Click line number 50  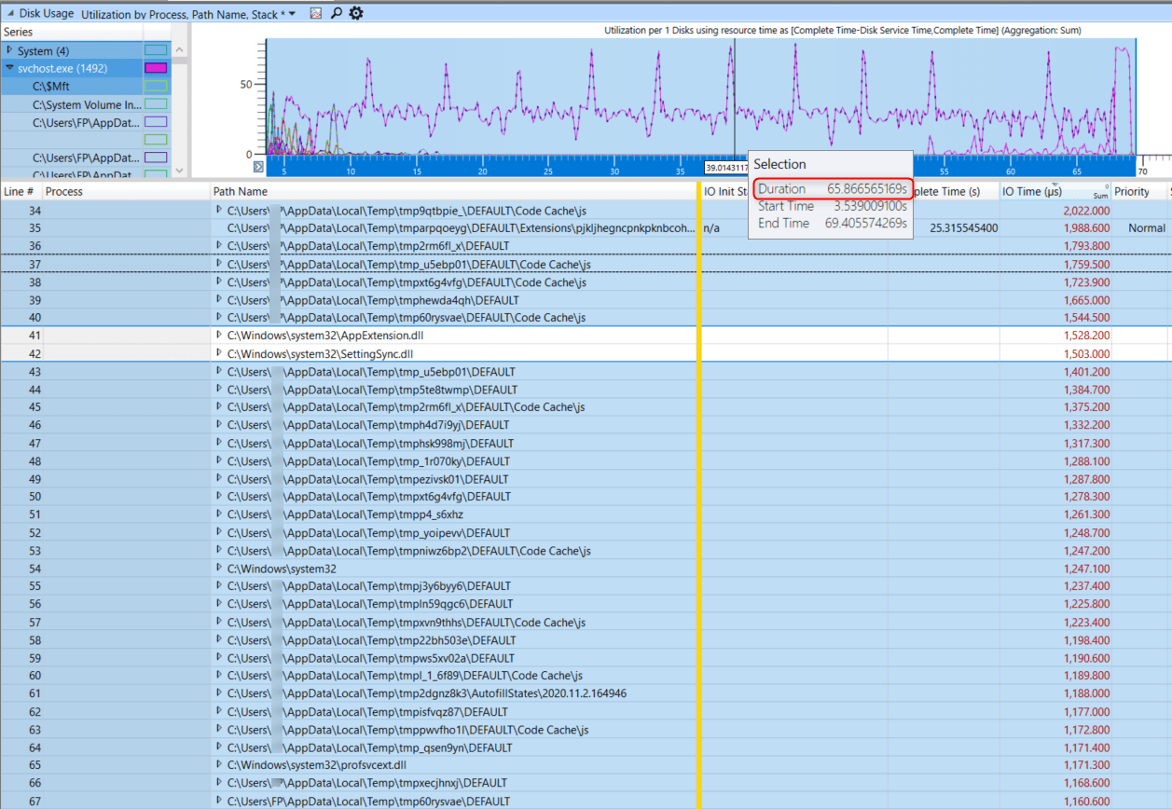(34, 497)
